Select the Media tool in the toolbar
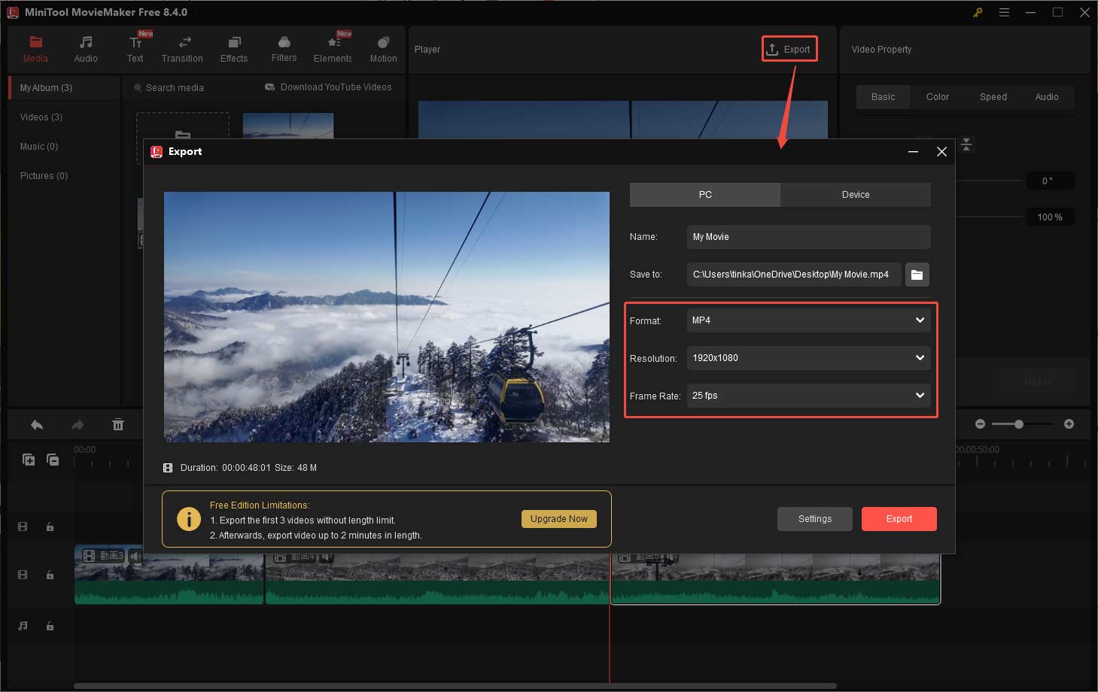 click(x=35, y=49)
